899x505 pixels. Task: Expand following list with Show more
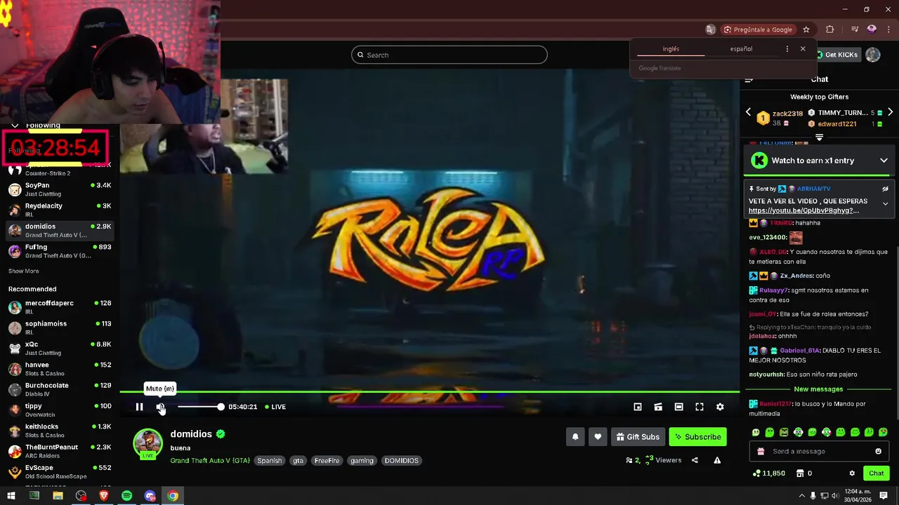click(x=24, y=271)
